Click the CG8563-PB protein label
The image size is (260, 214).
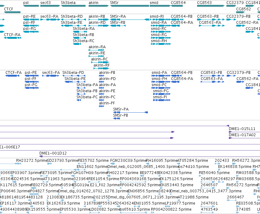coord(211,73)
